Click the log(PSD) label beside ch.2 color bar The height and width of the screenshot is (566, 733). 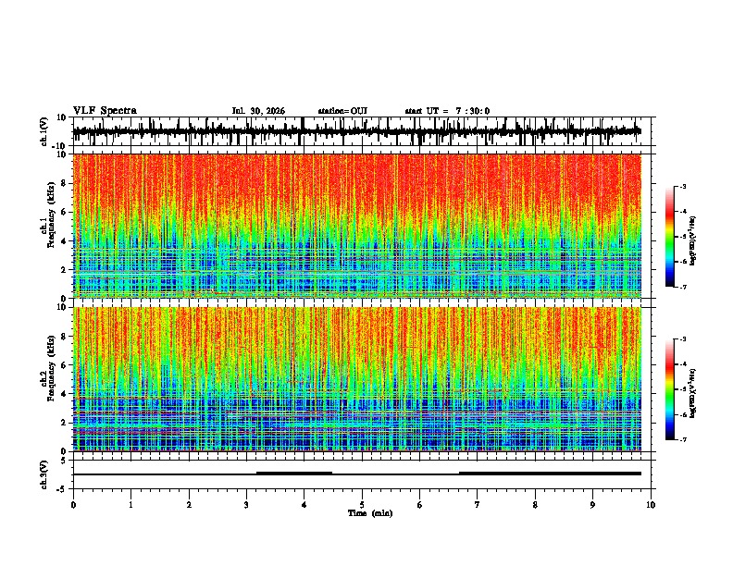(692, 394)
